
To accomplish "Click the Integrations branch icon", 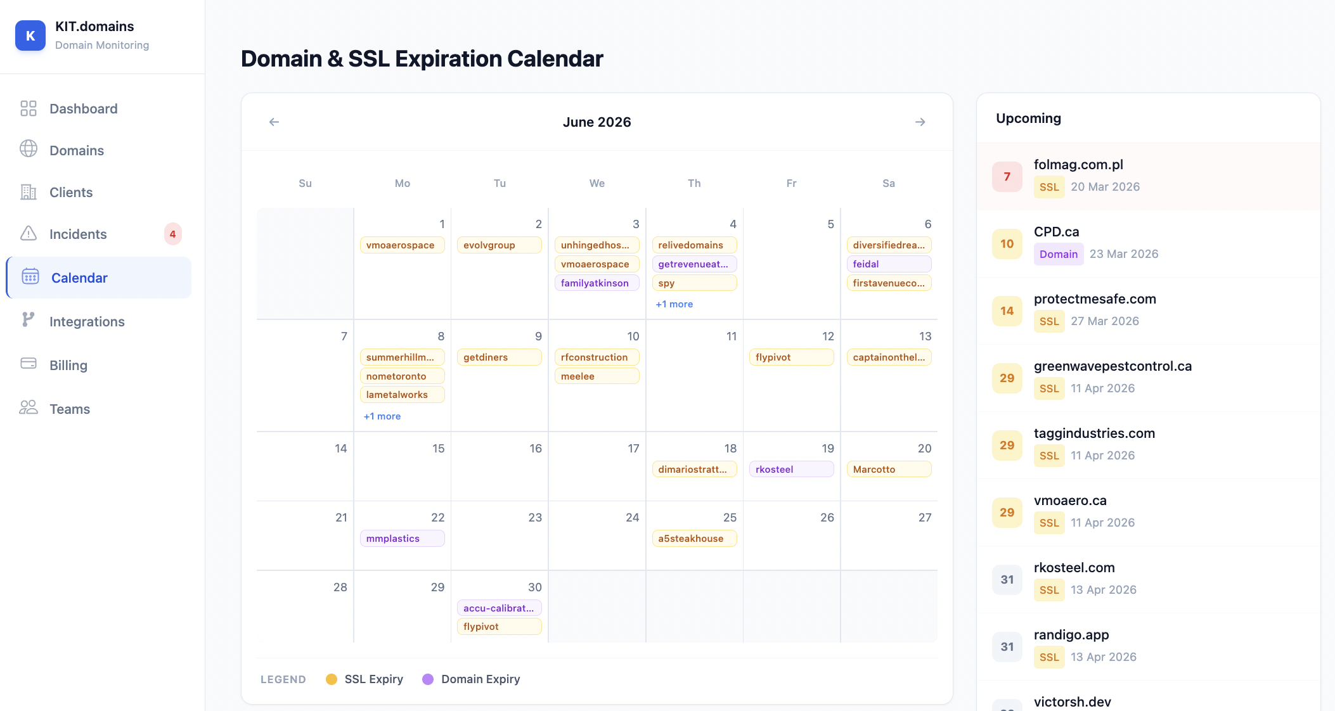I will point(29,320).
